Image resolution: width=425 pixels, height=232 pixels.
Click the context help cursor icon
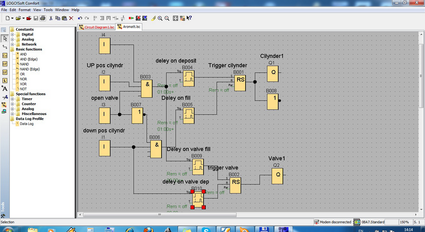[189, 18]
